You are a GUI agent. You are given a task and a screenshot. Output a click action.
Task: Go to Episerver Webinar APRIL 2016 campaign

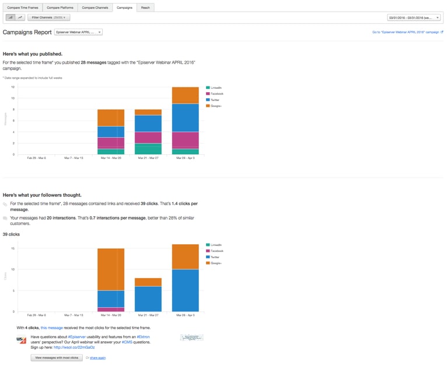[406, 32]
